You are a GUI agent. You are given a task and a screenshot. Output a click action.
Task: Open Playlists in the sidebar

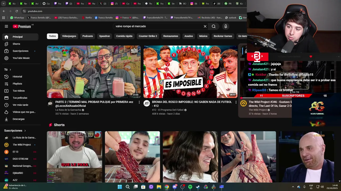pyautogui.click(x=20, y=84)
